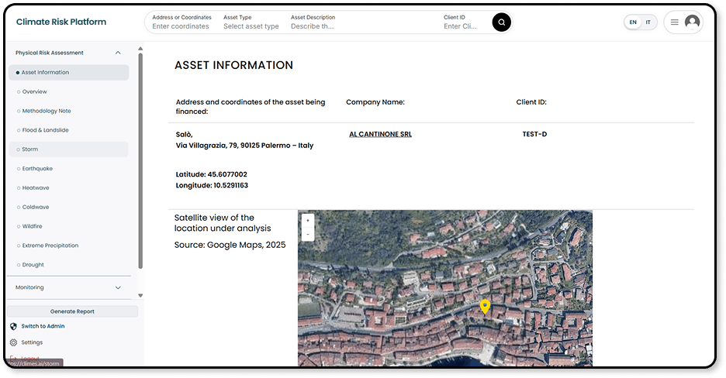Zoom out on the satellite map
The image size is (726, 378).
click(307, 234)
